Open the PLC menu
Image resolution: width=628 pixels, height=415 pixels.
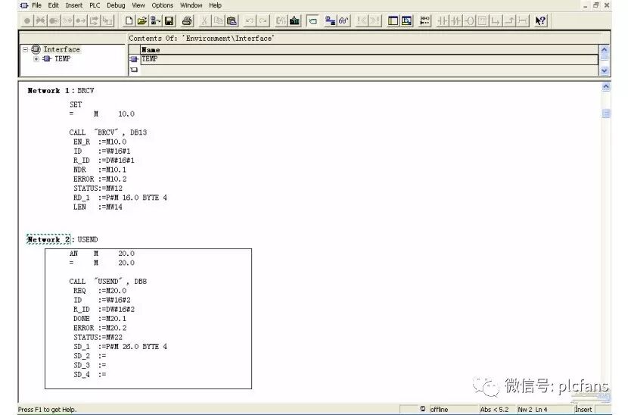(95, 5)
